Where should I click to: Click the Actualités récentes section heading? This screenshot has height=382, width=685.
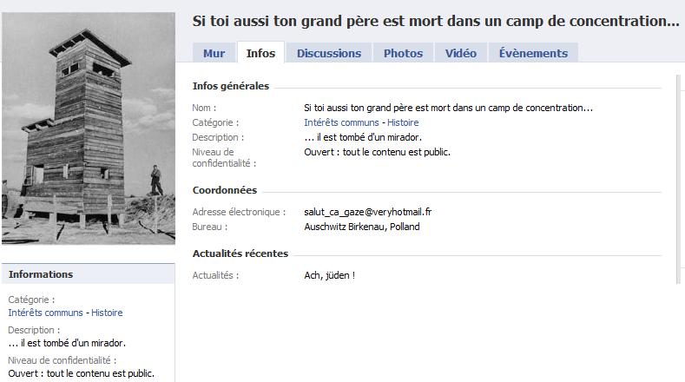click(x=240, y=254)
